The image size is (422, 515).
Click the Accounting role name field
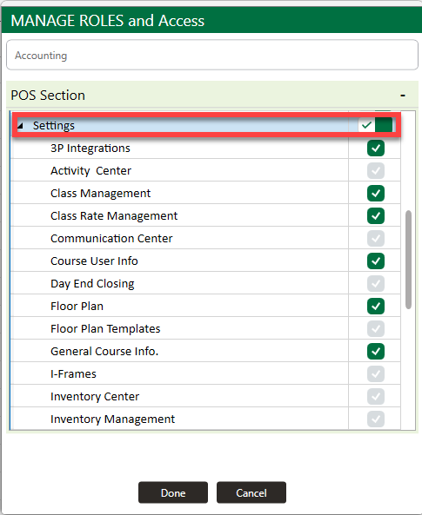point(212,55)
